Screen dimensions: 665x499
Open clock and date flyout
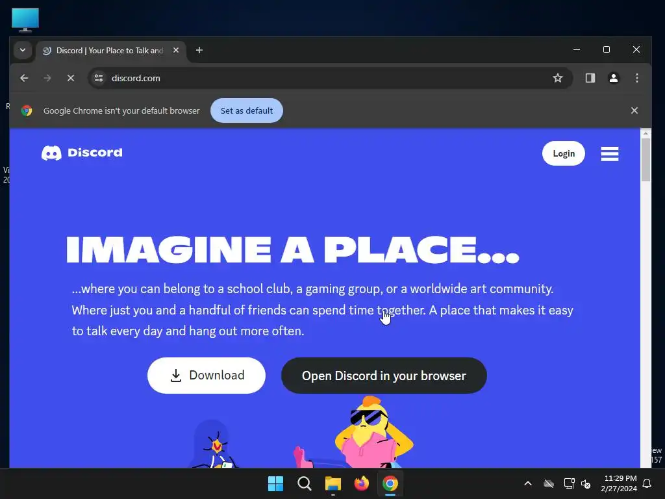click(619, 483)
